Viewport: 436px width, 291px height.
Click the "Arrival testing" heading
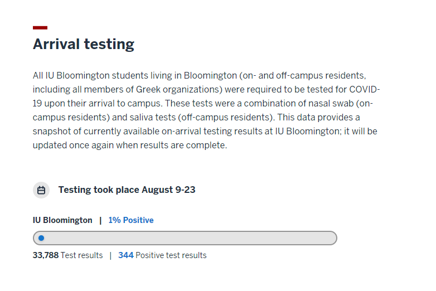click(84, 44)
